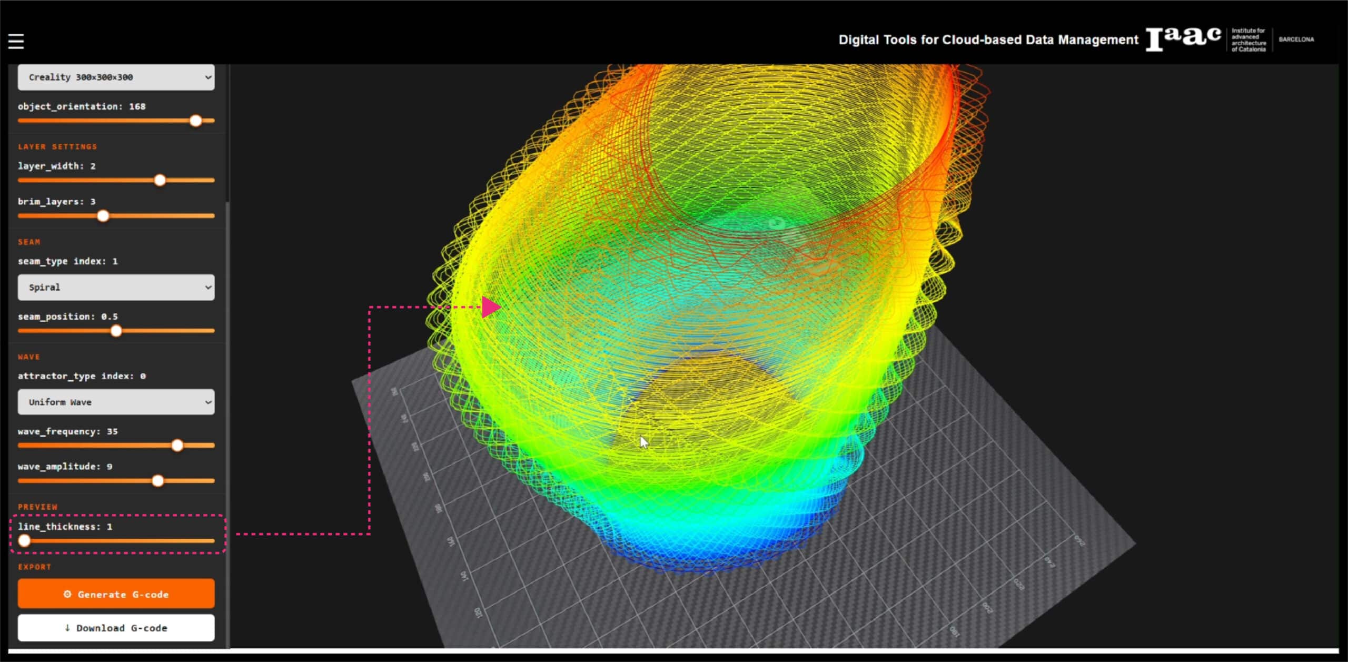Click the wave_frequency slider handle
The width and height of the screenshot is (1348, 662).
click(177, 446)
